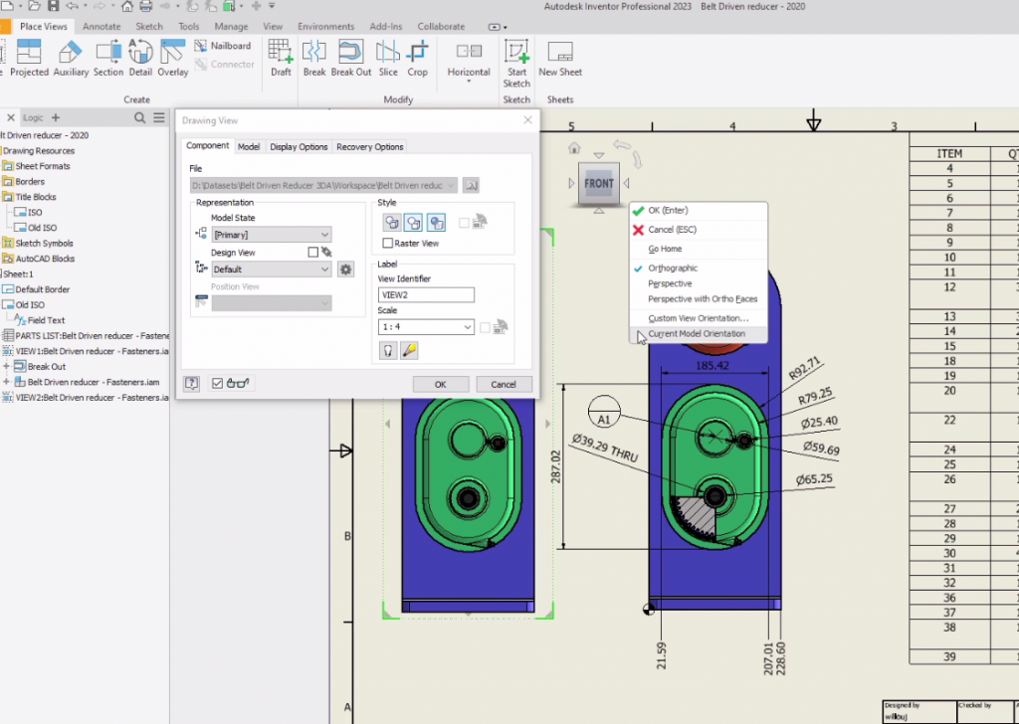Switch to the Display Options tab
This screenshot has height=724, width=1019.
299,147
